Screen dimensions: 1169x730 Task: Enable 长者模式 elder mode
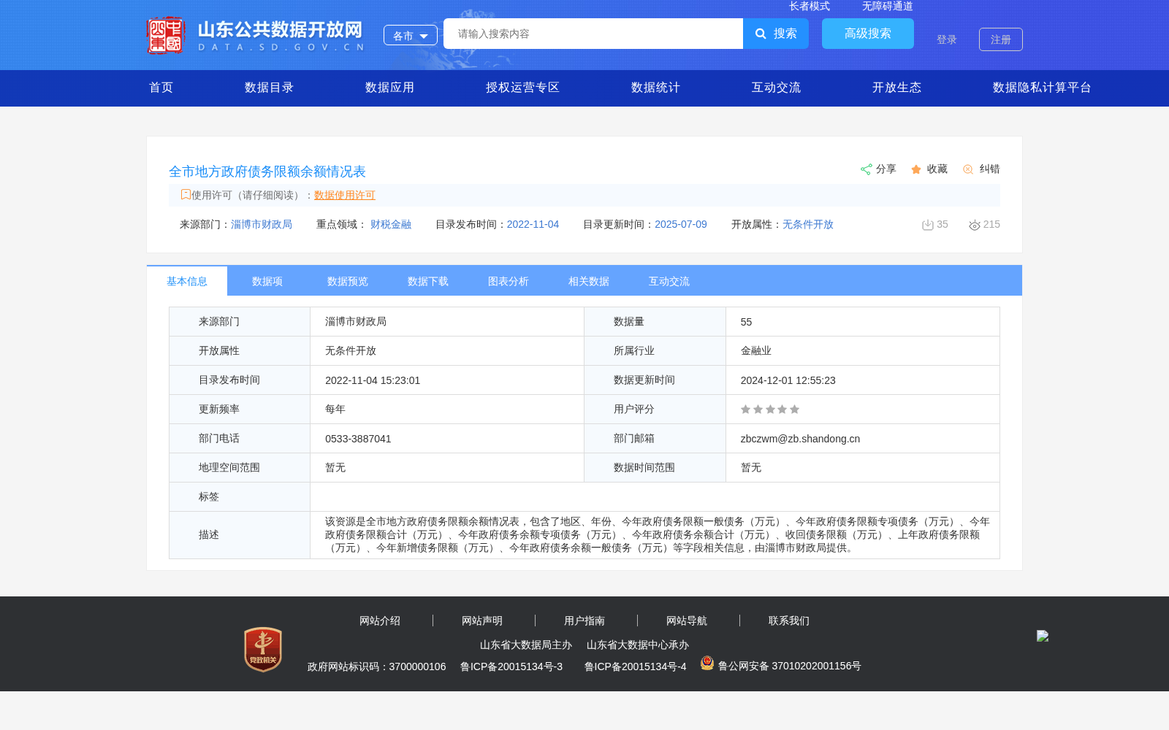pyautogui.click(x=810, y=6)
